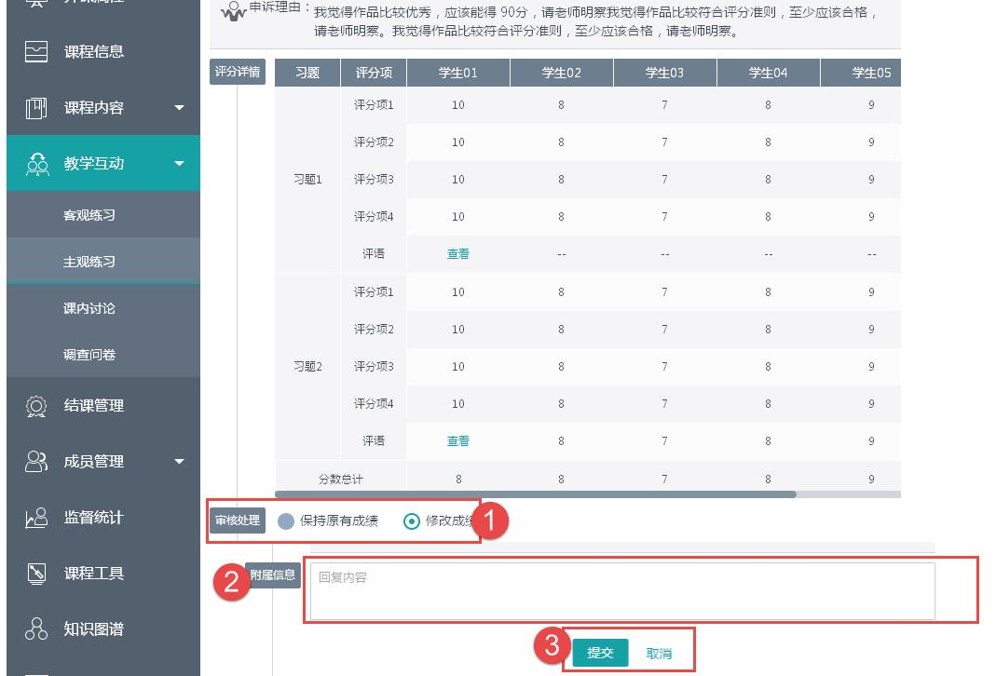Click the 课程信息 sidebar icon

coord(36,52)
